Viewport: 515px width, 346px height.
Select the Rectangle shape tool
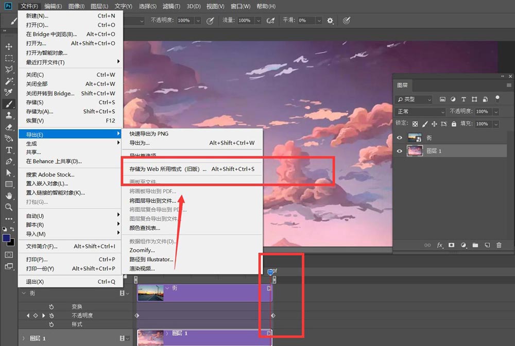tap(9, 184)
